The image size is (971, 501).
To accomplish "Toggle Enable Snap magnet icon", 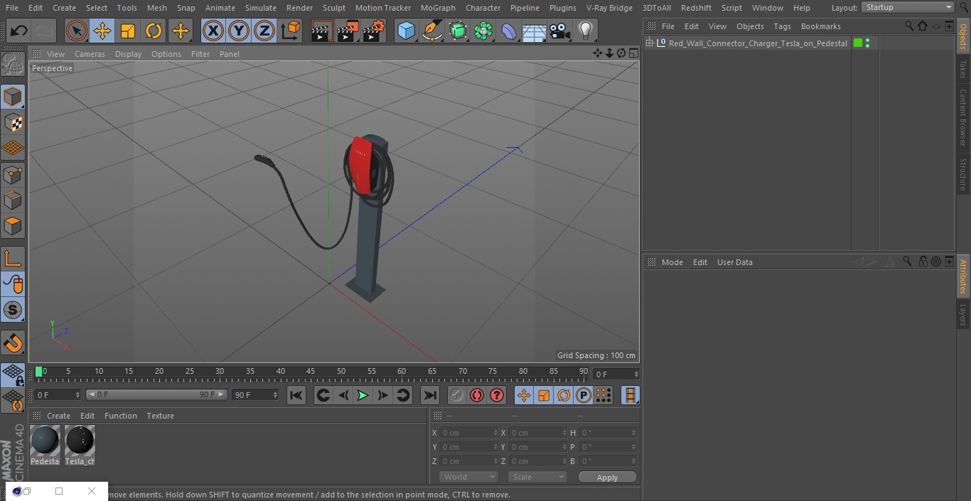I will pos(13,343).
